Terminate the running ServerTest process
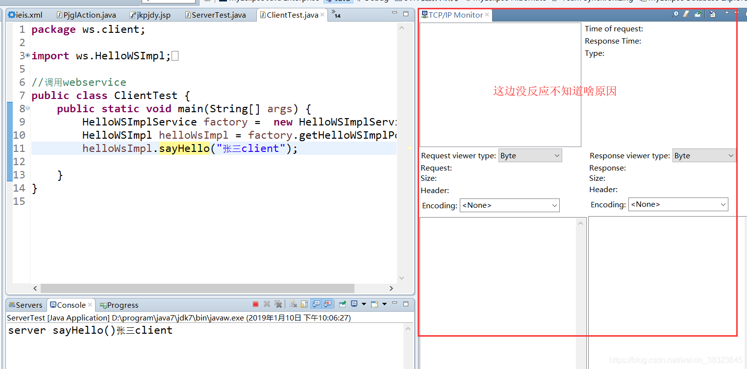The height and width of the screenshot is (369, 747). [255, 304]
